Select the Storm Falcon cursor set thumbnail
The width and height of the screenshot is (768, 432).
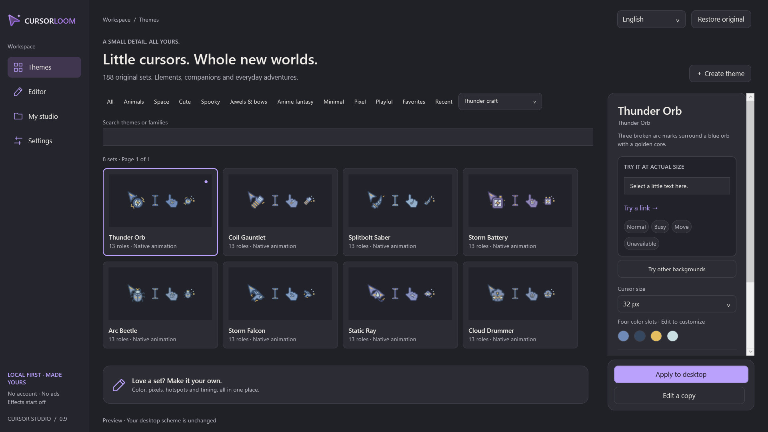coord(280,294)
